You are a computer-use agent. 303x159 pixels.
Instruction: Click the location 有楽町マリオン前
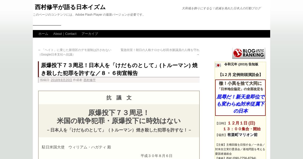click(242, 135)
